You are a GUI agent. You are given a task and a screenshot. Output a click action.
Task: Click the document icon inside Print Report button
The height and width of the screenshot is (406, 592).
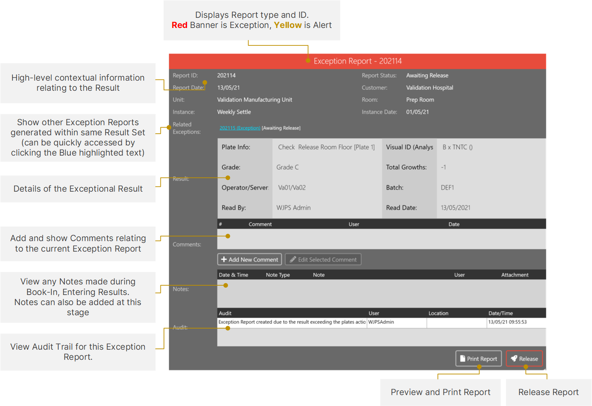coord(462,358)
